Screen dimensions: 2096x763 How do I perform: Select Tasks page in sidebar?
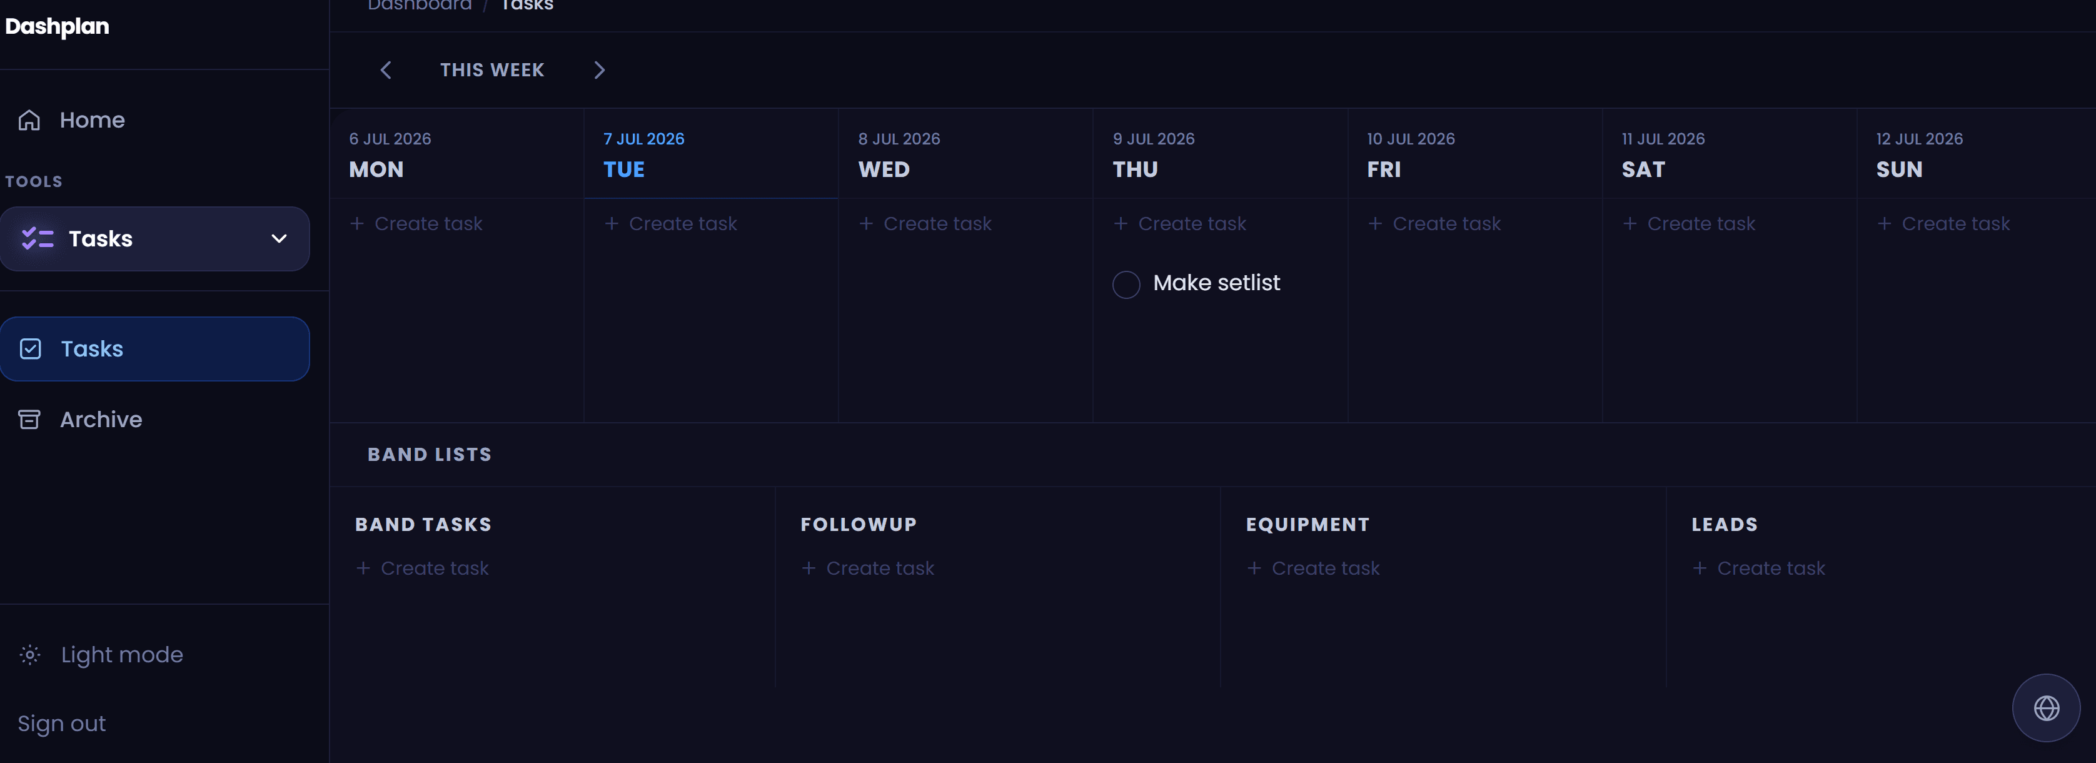click(154, 349)
